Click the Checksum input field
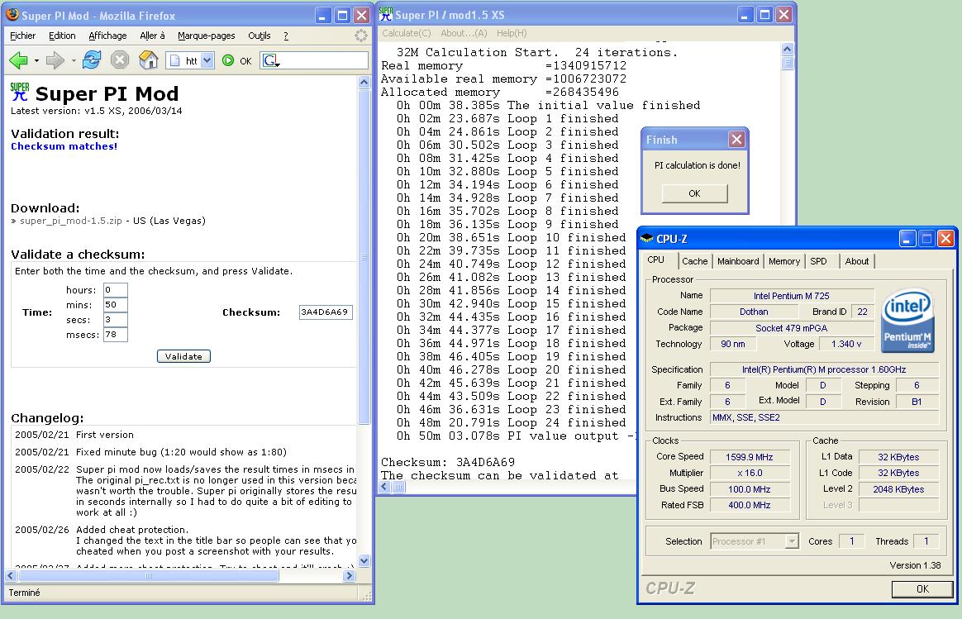 click(325, 312)
